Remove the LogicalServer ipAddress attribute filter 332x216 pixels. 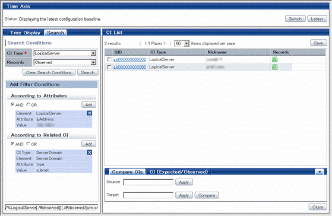pyautogui.click(x=90, y=113)
